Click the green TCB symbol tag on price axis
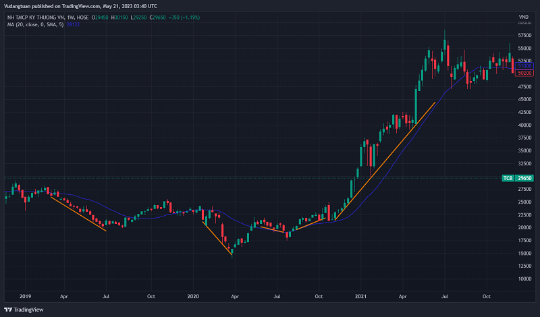540x317 pixels. point(508,178)
